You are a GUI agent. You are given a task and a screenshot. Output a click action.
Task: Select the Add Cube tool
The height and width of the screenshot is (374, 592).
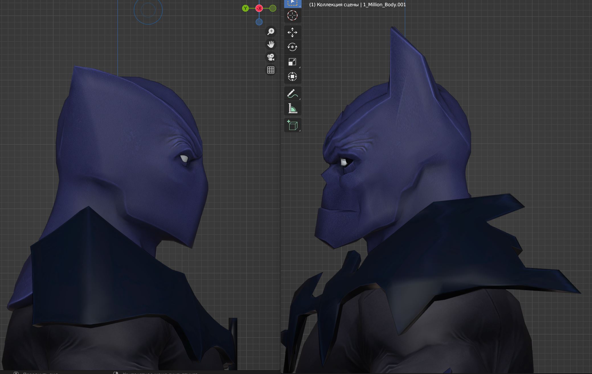click(x=292, y=125)
